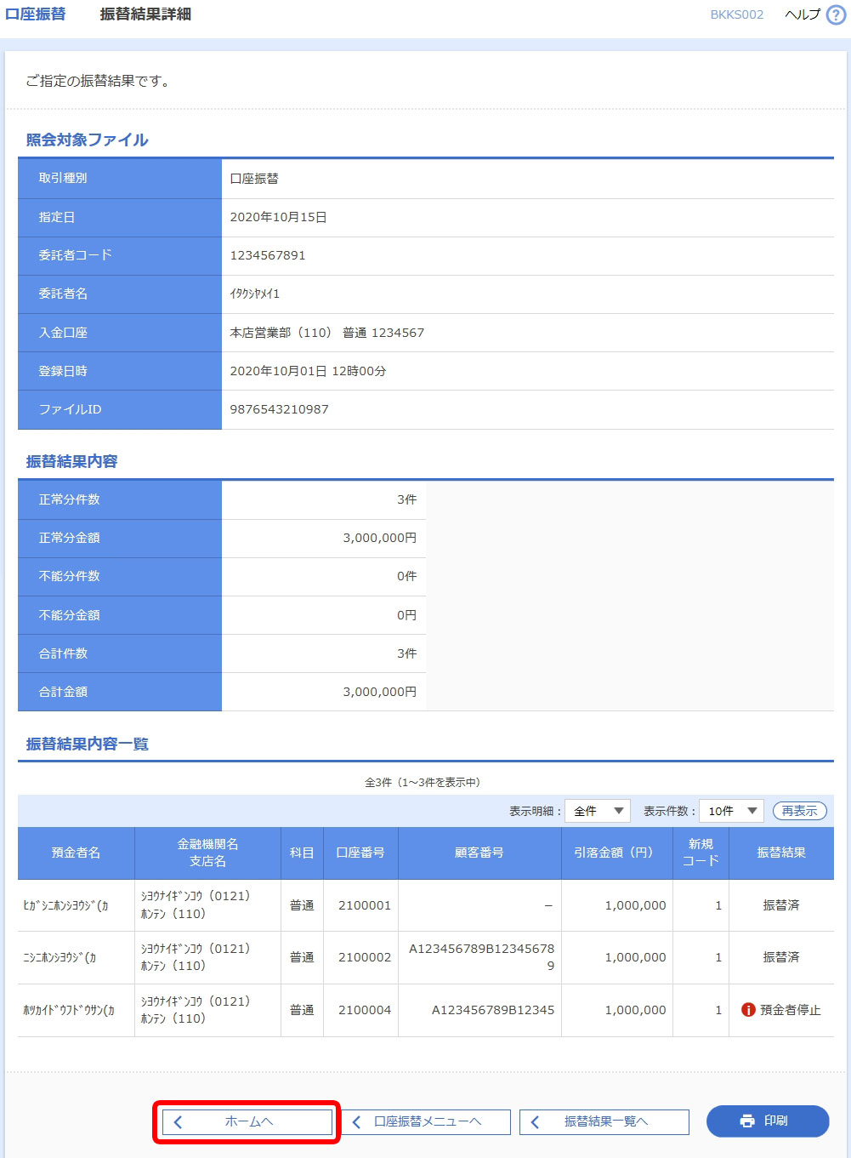The image size is (851, 1158).
Task: Click the 口座番号 column header
Action: (x=360, y=853)
